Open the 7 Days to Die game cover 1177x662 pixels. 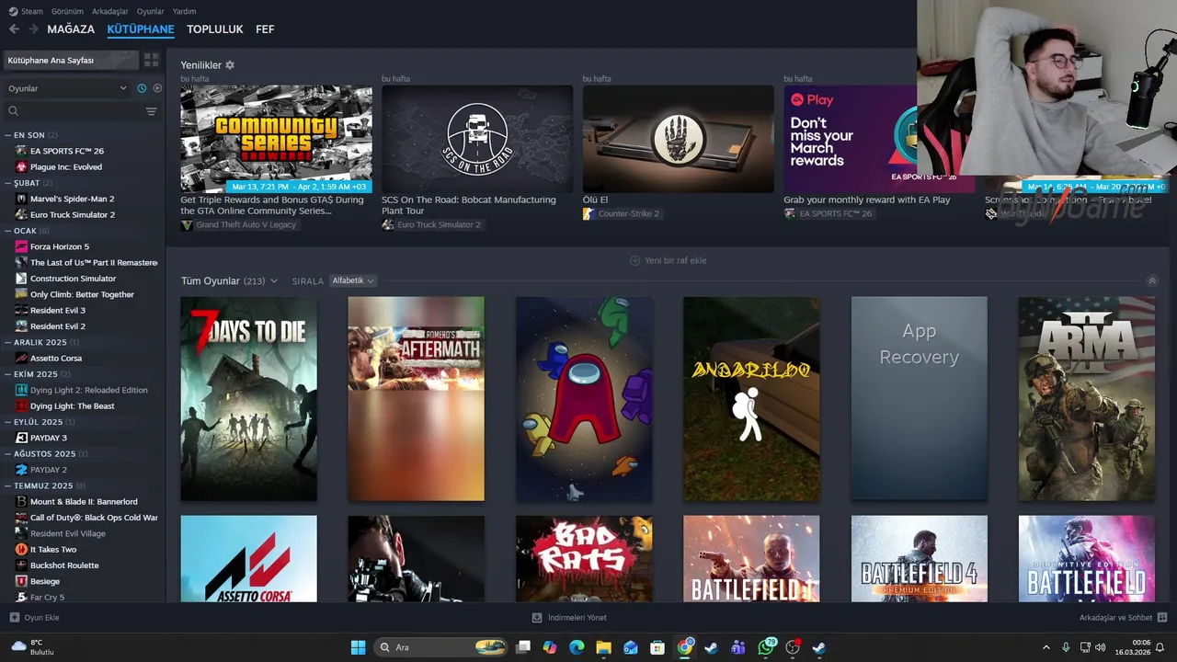(248, 399)
